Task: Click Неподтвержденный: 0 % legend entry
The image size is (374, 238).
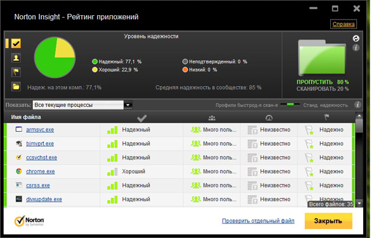Action: (215, 61)
